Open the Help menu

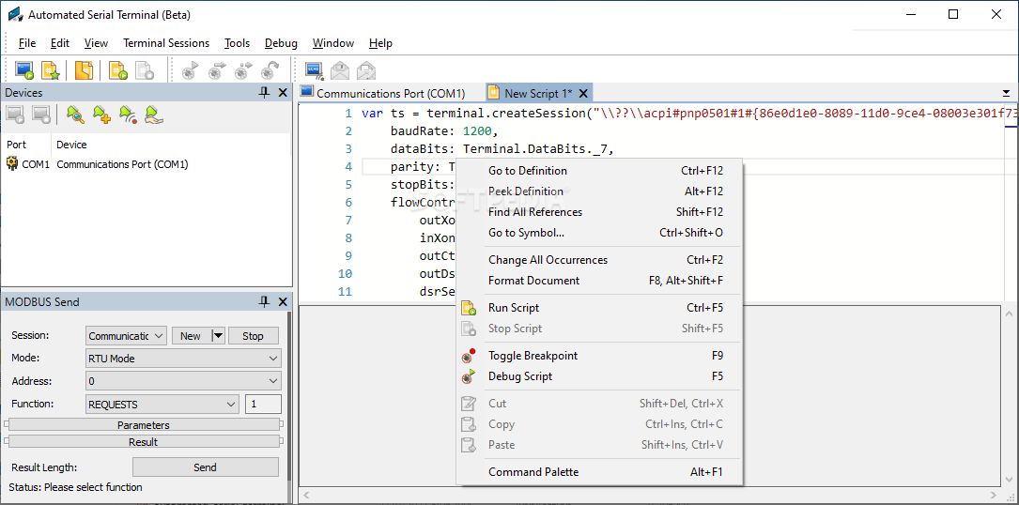pos(380,43)
